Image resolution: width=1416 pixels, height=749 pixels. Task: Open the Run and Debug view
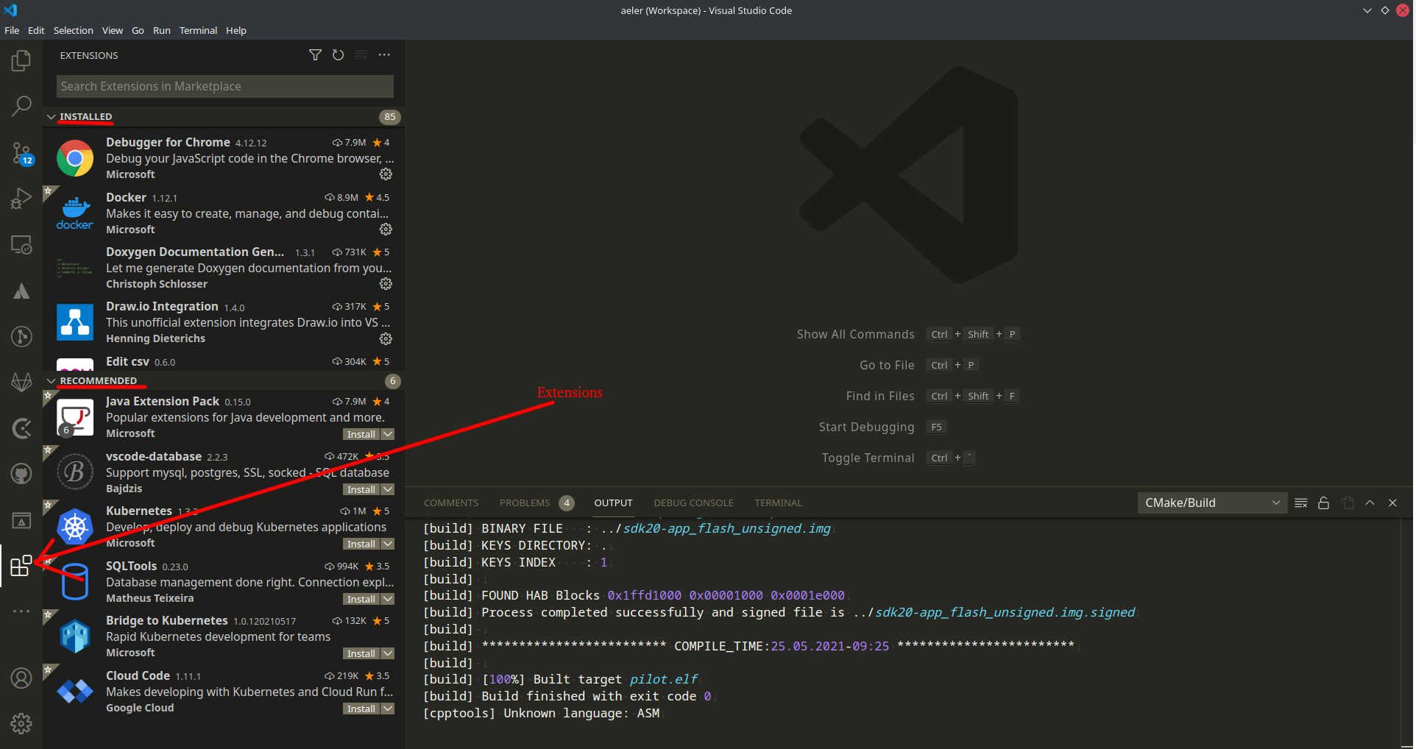click(21, 199)
